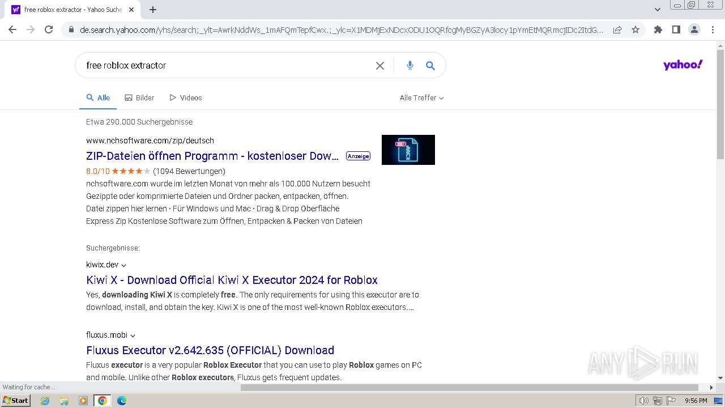Close the Yahoo Suche tab
The image size is (725, 408).
(x=131, y=10)
